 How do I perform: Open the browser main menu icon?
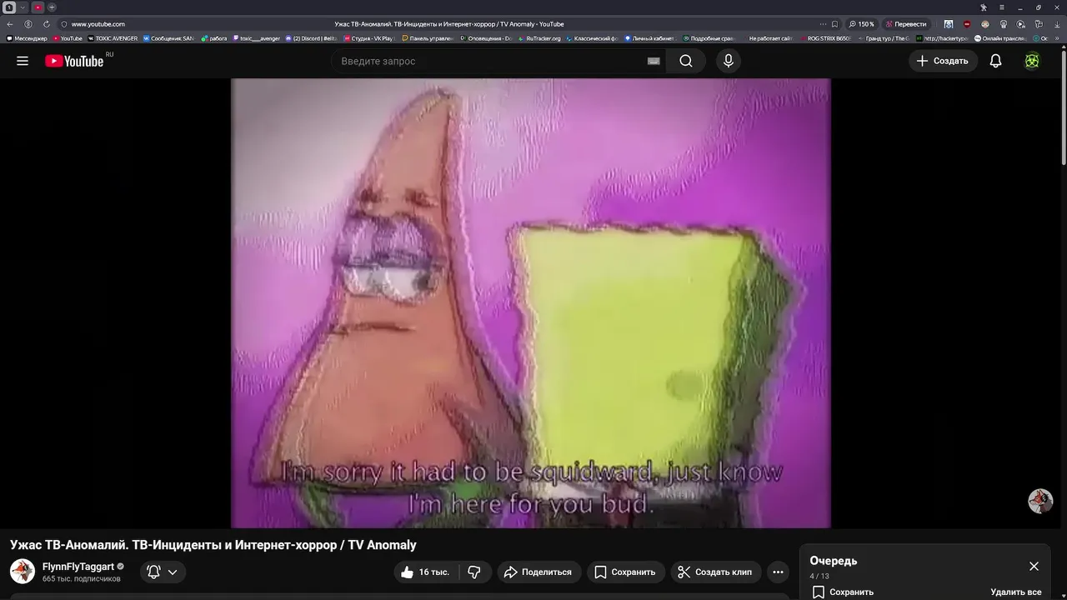[x=1002, y=7]
